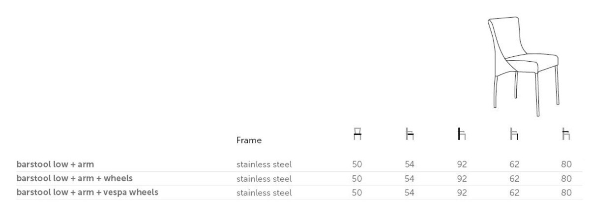Click stainless steel in first row
The height and width of the screenshot is (215, 590).
click(x=264, y=165)
